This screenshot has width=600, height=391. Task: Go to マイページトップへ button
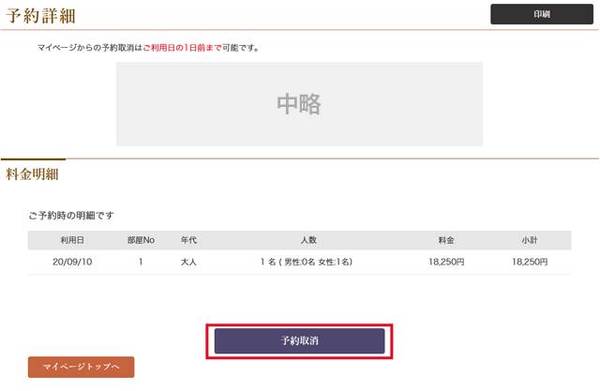(82, 367)
